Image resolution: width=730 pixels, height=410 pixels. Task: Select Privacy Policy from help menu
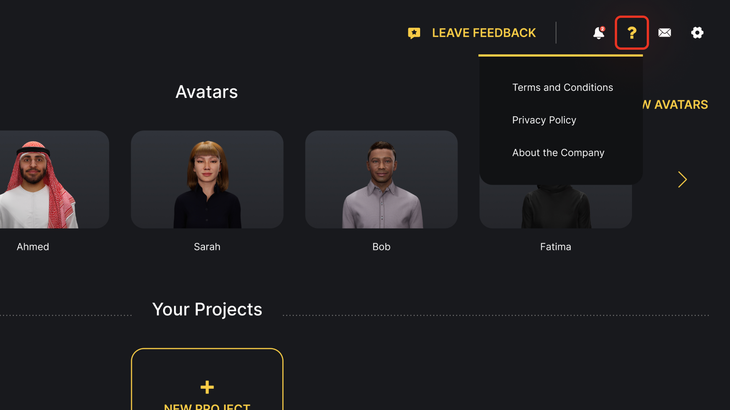[x=544, y=120]
